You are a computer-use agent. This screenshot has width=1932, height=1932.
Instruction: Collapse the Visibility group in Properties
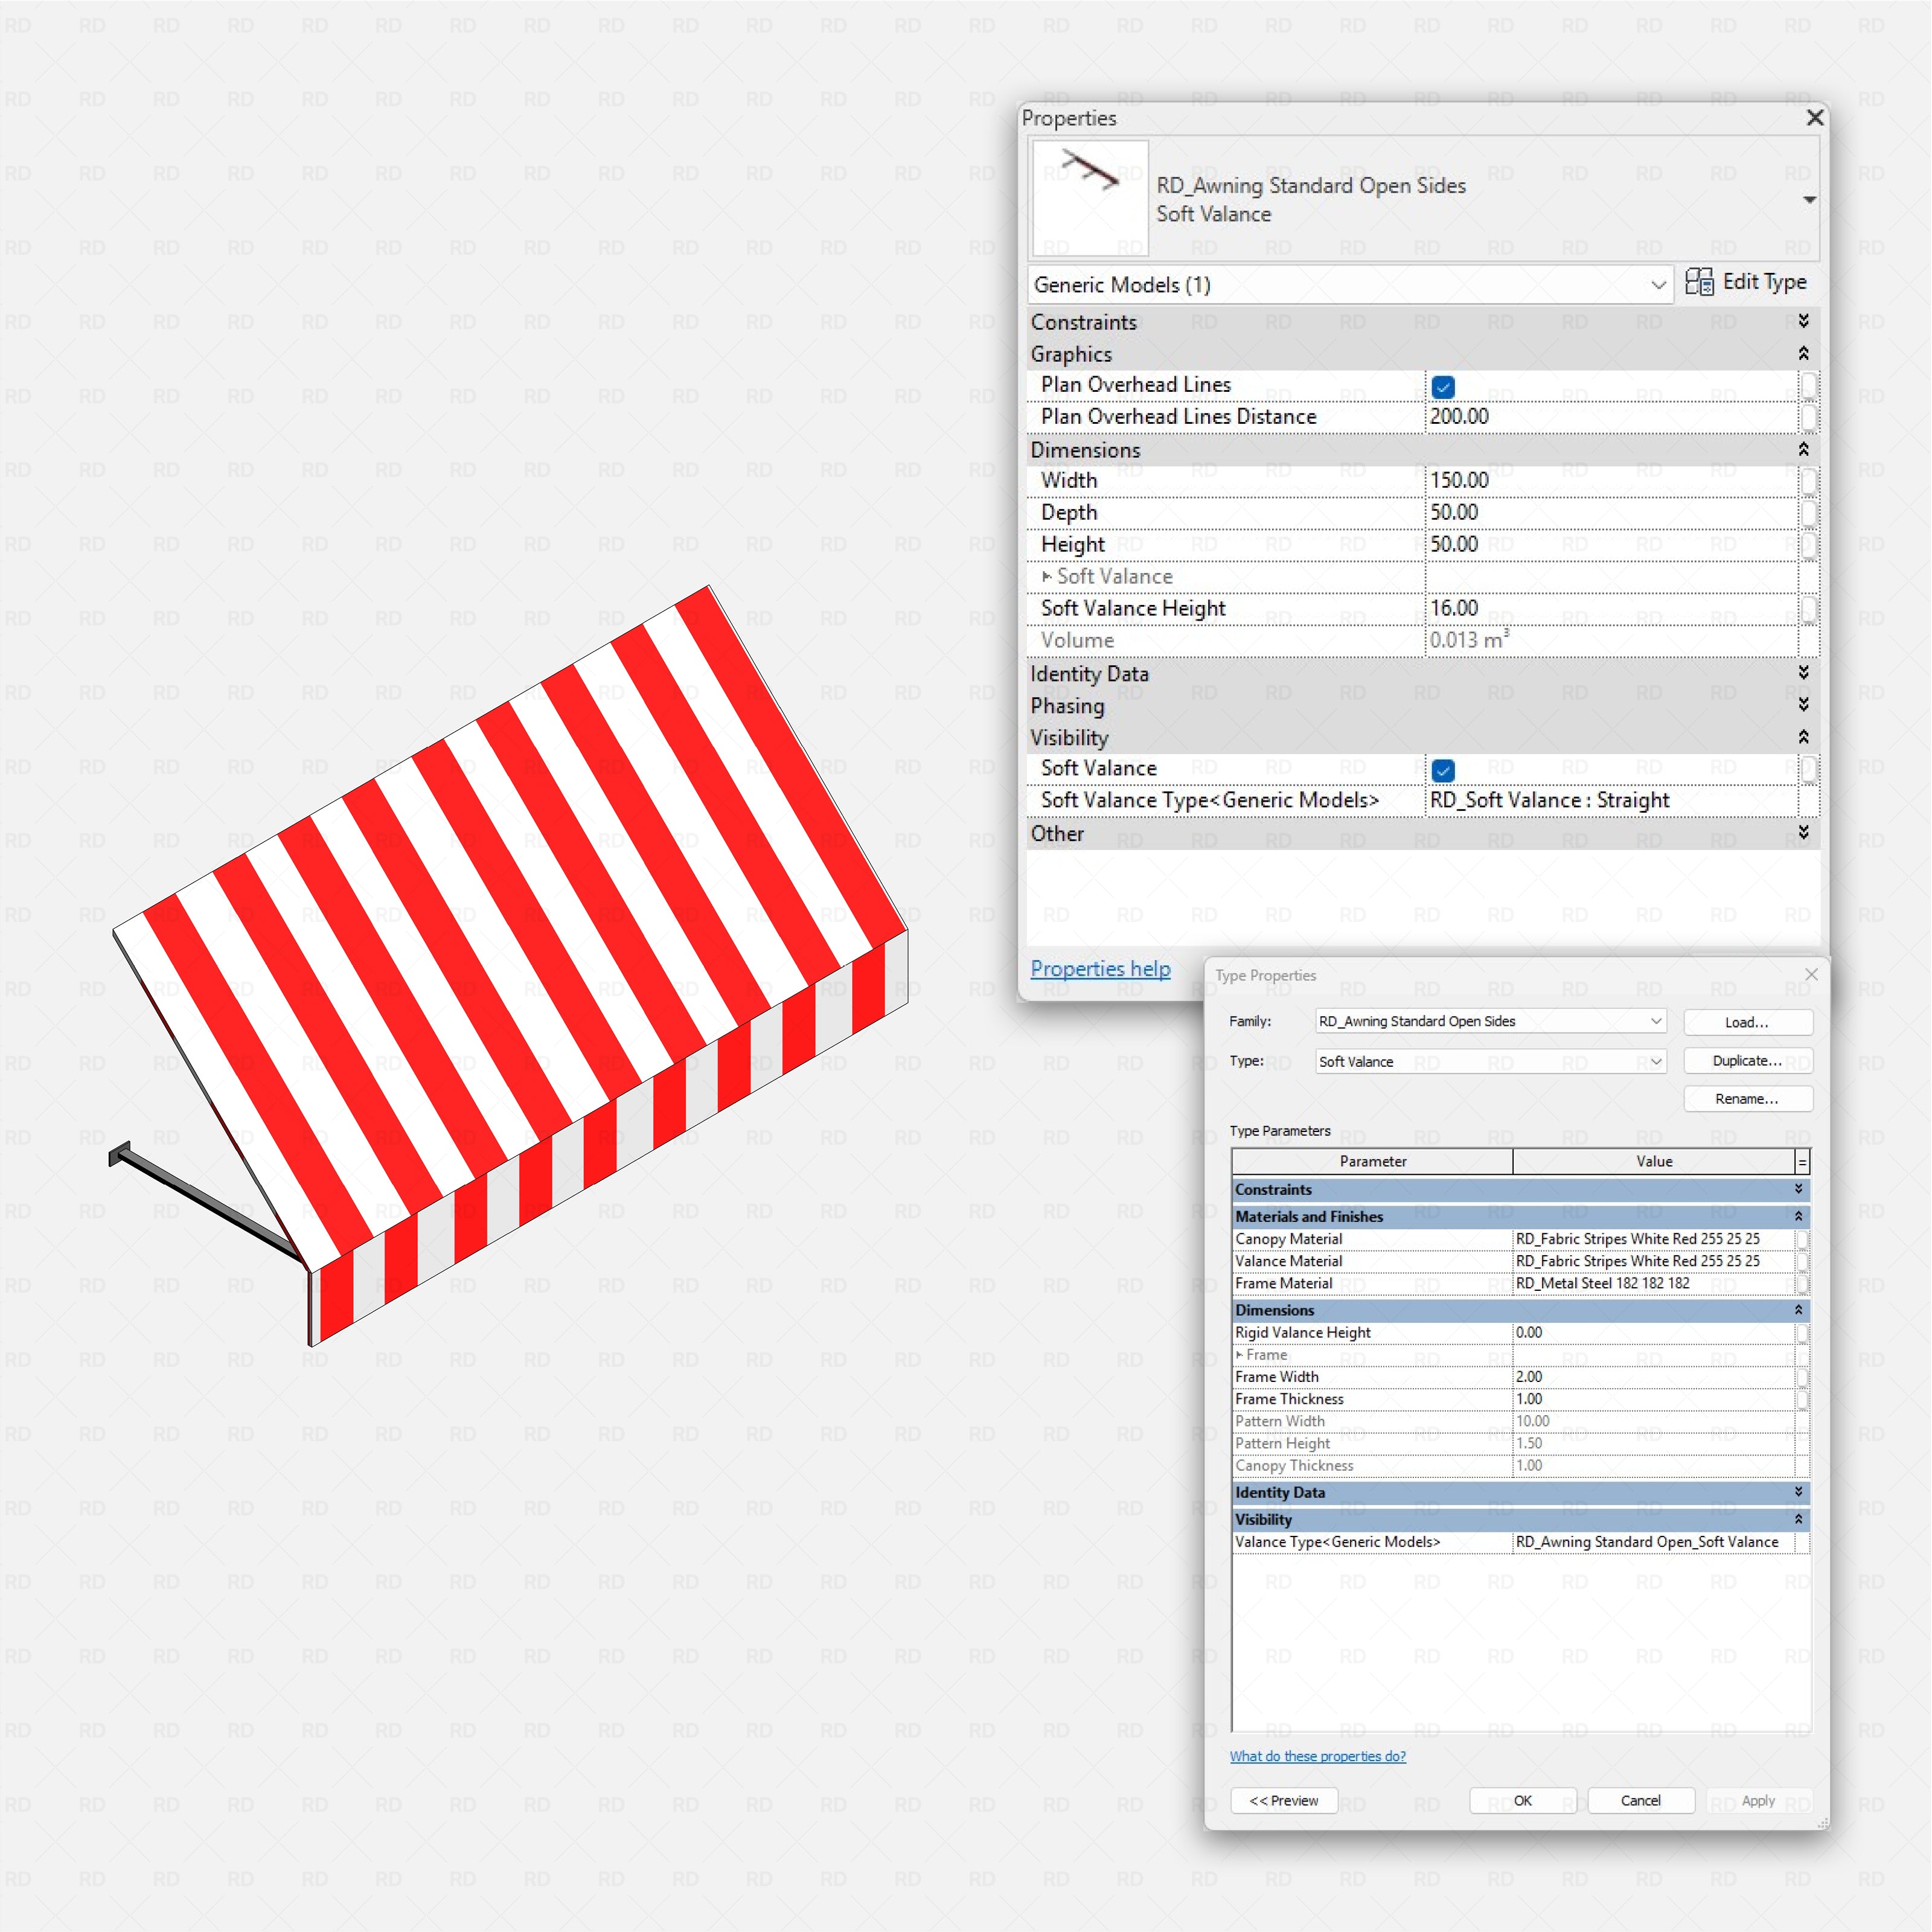1803,737
